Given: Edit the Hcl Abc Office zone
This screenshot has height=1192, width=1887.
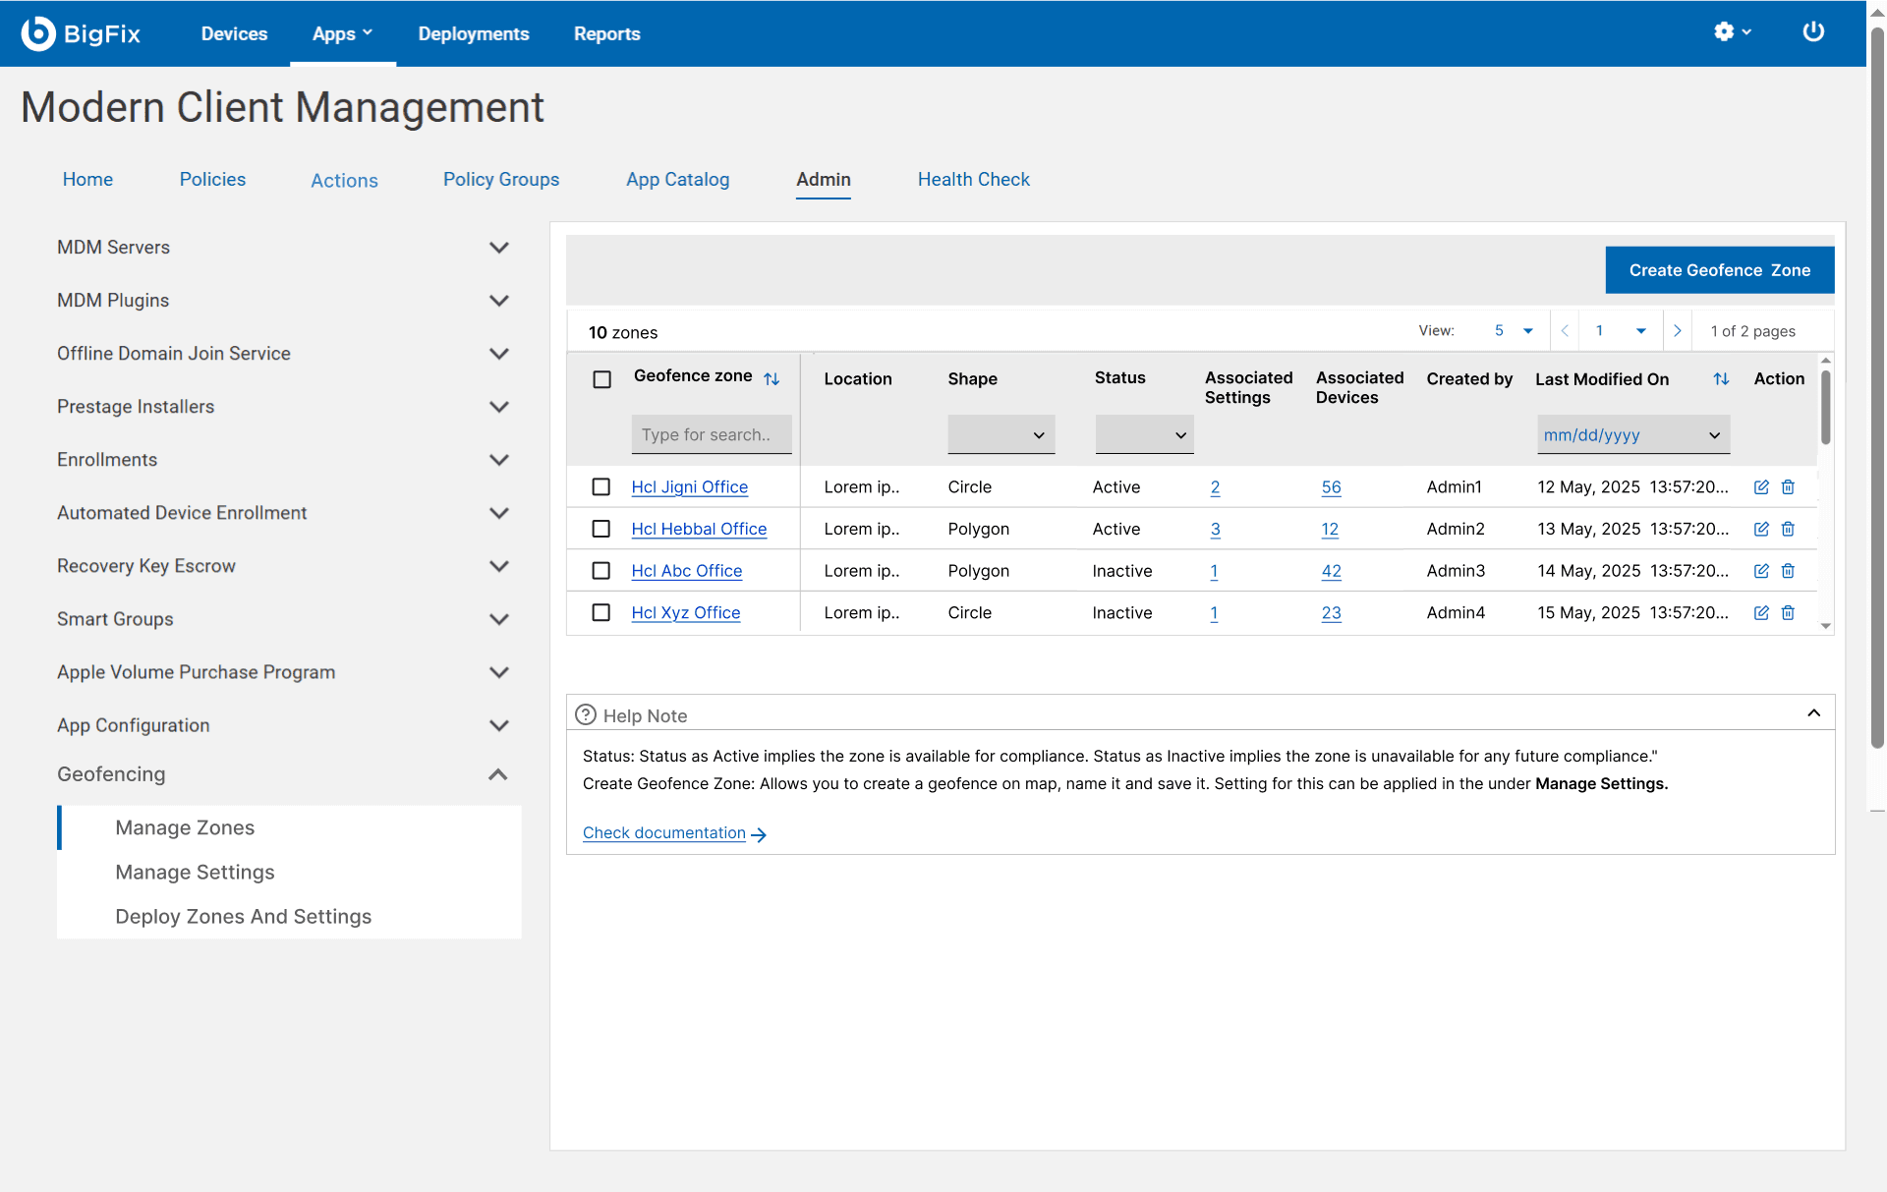Looking at the screenshot, I should (x=1761, y=571).
